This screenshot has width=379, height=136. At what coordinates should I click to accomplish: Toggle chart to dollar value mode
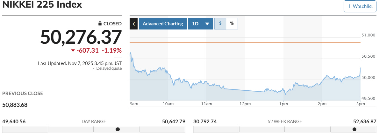[x=220, y=23]
